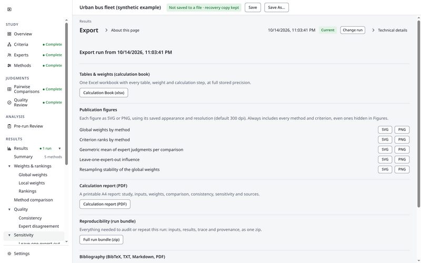Screen dimensions: 421x263
Task: Collapse the Sensitivity tree group
Action: point(9,235)
